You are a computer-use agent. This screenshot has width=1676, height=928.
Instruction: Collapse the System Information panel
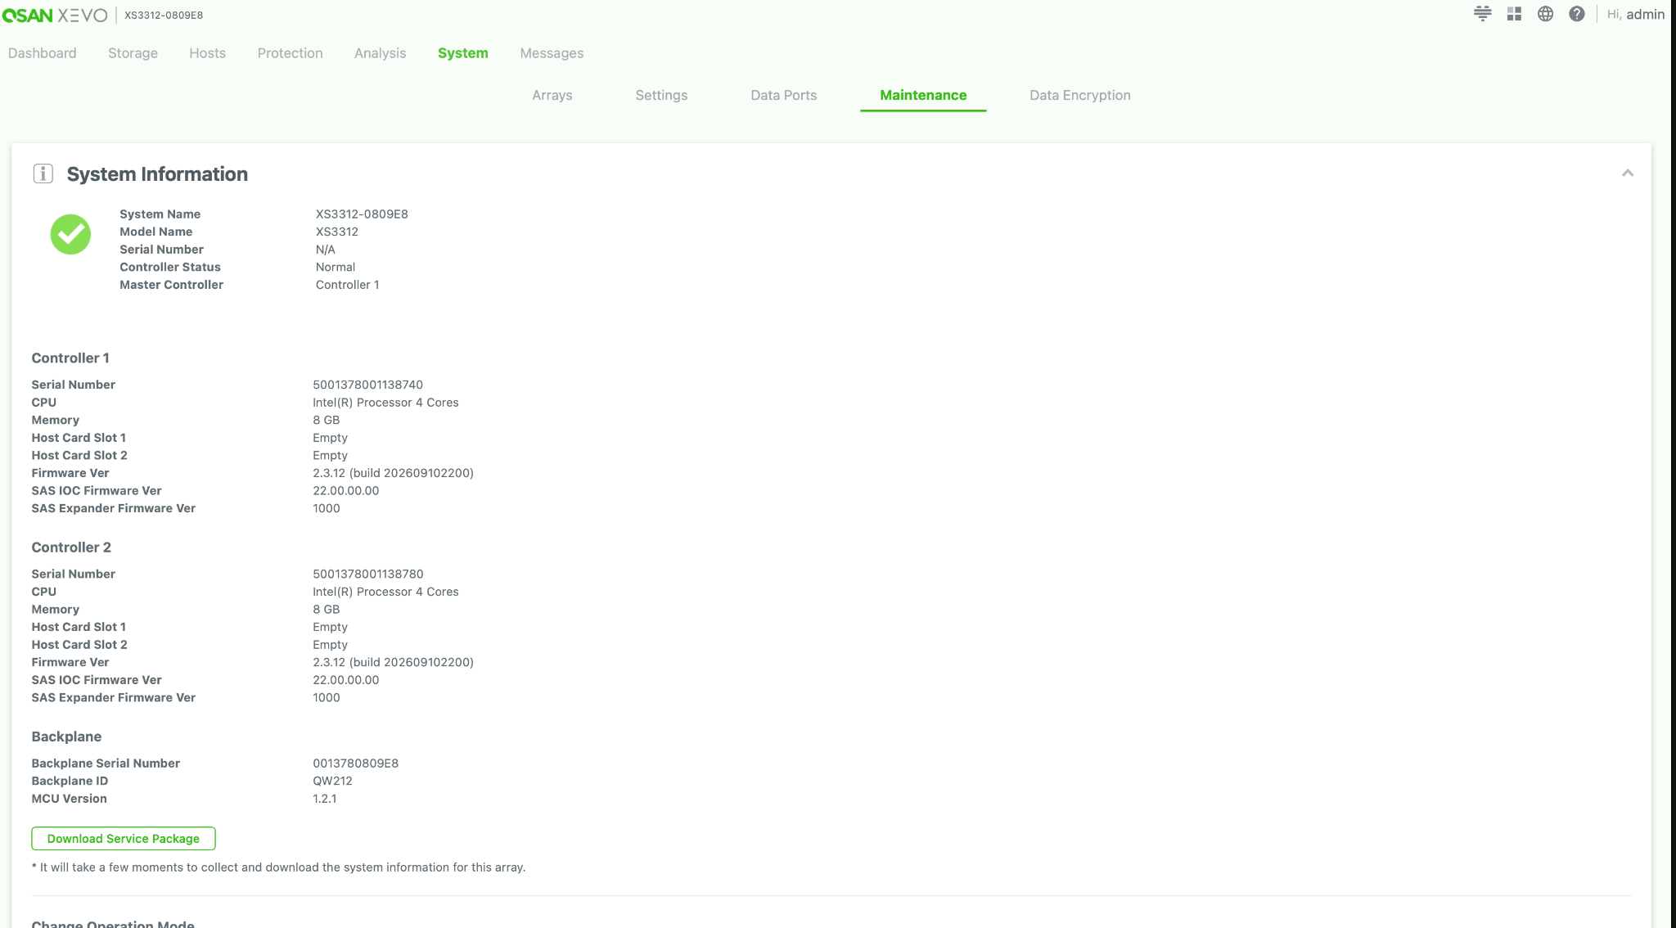[x=1627, y=173]
